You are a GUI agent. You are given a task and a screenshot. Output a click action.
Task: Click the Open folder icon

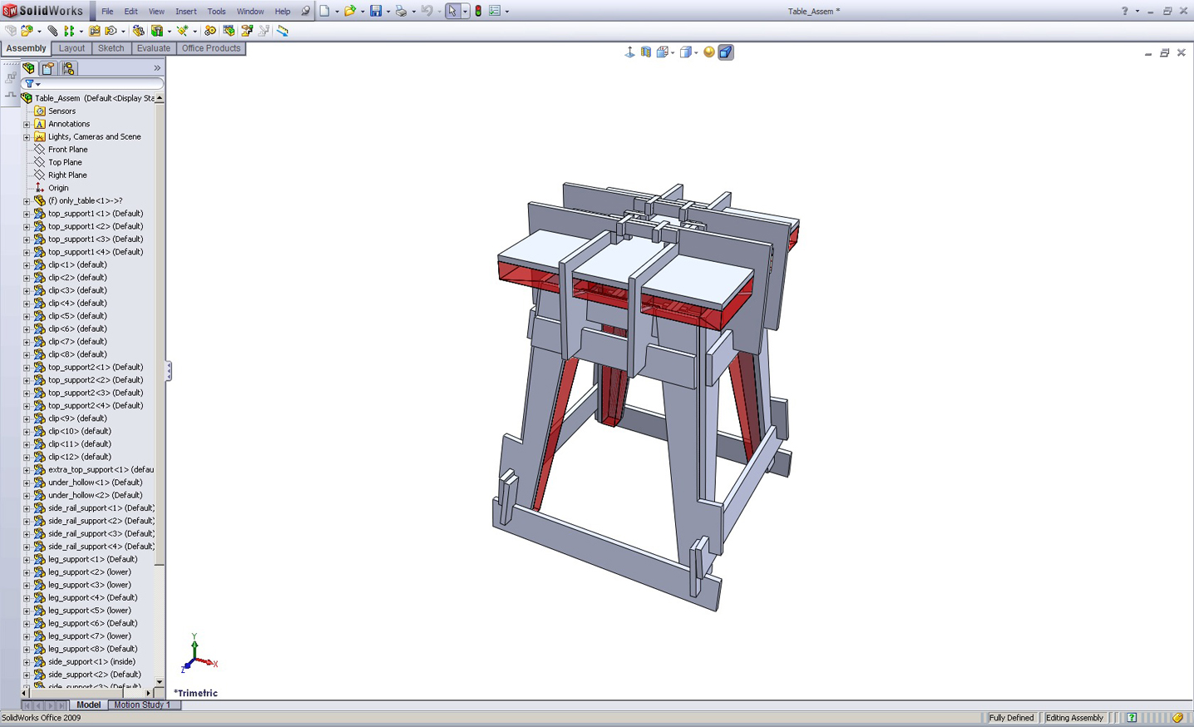point(350,11)
